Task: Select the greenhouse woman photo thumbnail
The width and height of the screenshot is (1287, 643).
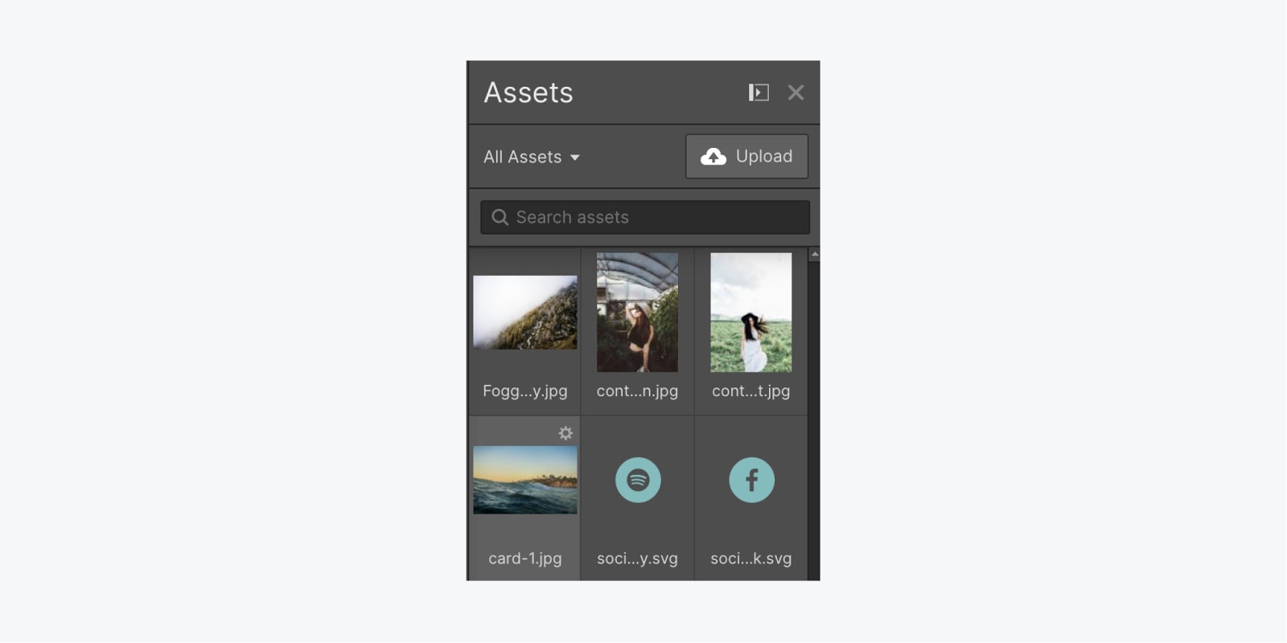Action: click(637, 313)
